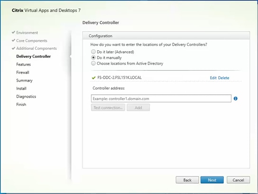Select the Firewall step in sidebar
Image resolution: width=258 pixels, height=194 pixels.
[23, 73]
